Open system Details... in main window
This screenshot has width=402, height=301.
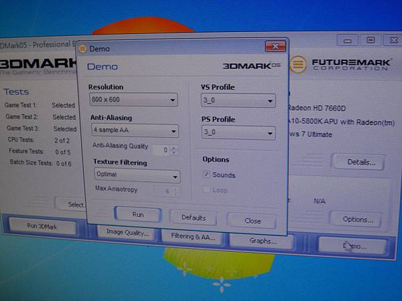coord(359,162)
